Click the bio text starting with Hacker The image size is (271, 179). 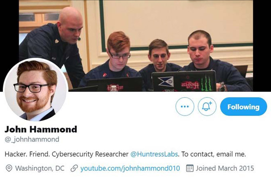pos(125,154)
